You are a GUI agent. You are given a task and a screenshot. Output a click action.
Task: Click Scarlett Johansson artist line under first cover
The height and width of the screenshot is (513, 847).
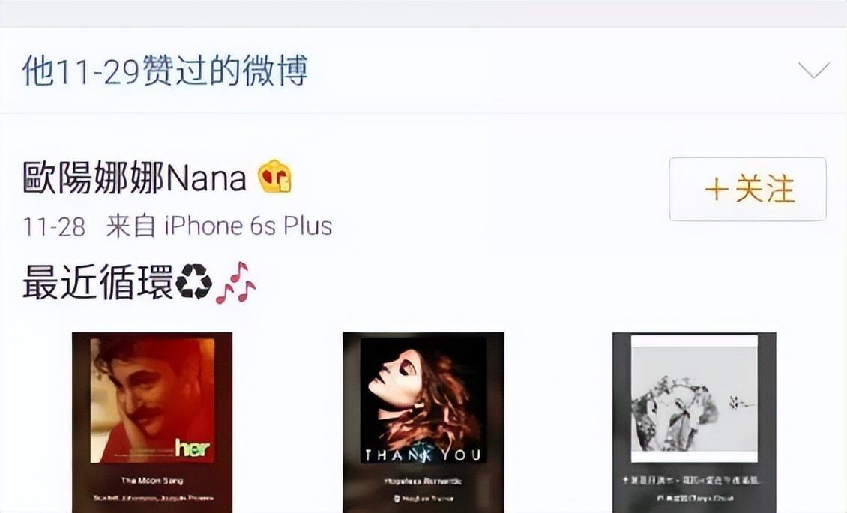click(x=154, y=498)
